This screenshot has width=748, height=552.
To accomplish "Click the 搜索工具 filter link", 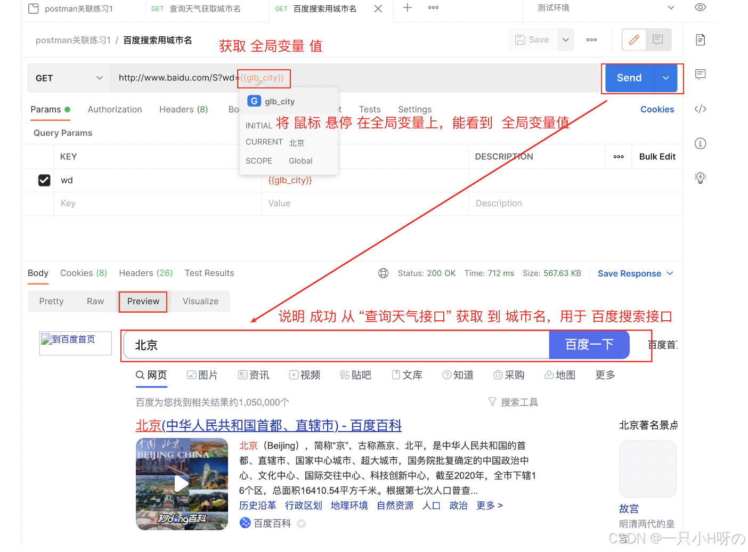I will pyautogui.click(x=513, y=402).
